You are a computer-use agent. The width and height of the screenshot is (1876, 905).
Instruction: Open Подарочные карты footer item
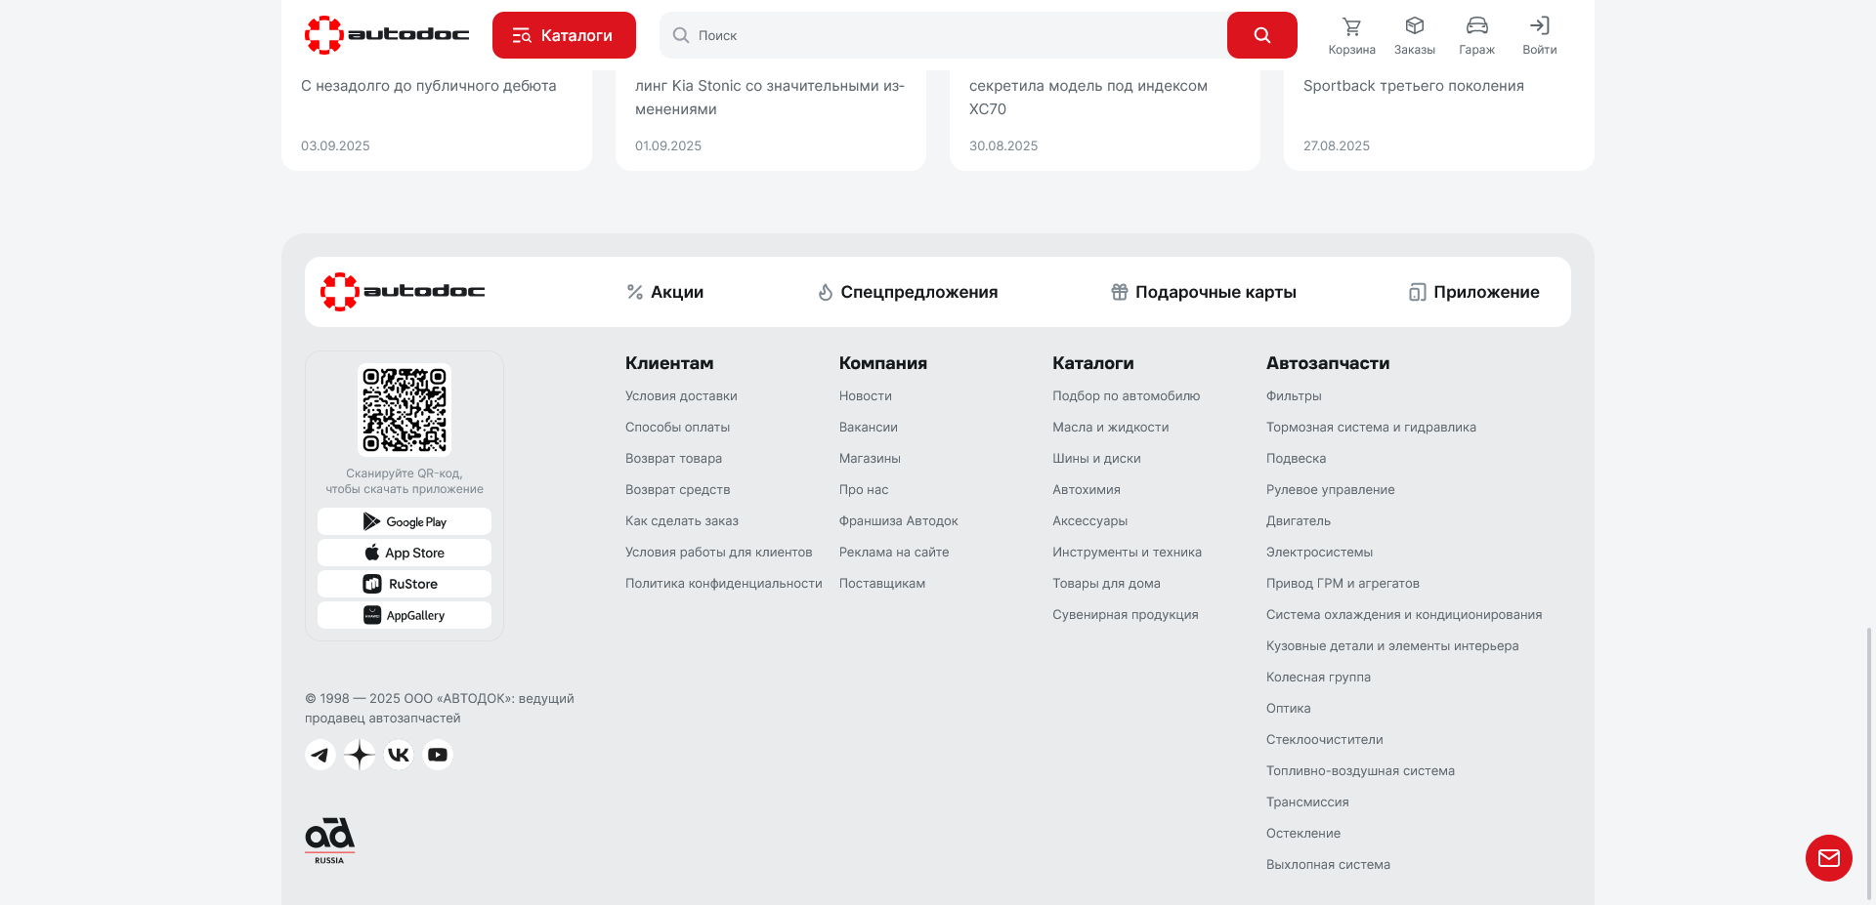point(1204,292)
